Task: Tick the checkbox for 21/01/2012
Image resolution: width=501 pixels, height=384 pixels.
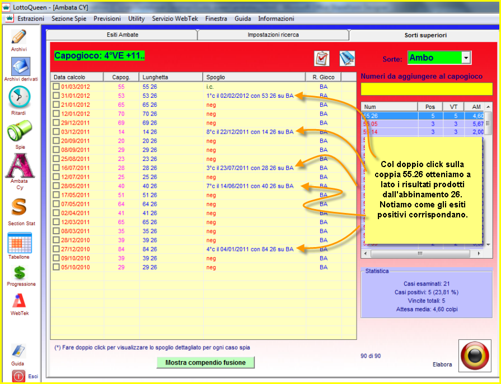Action: tap(56, 105)
